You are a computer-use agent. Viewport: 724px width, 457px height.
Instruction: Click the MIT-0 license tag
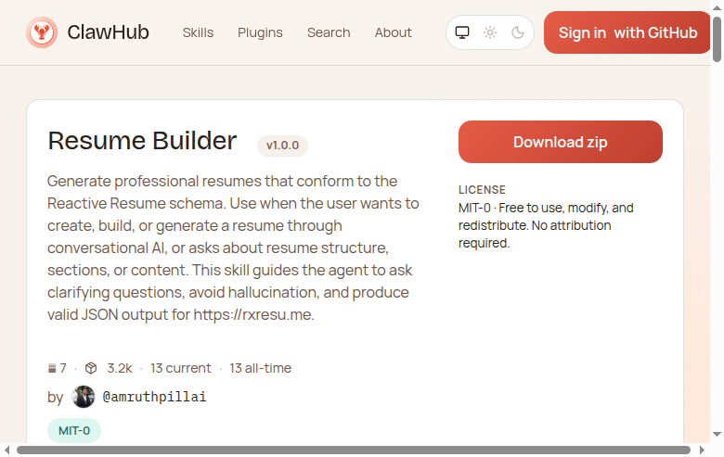click(74, 430)
